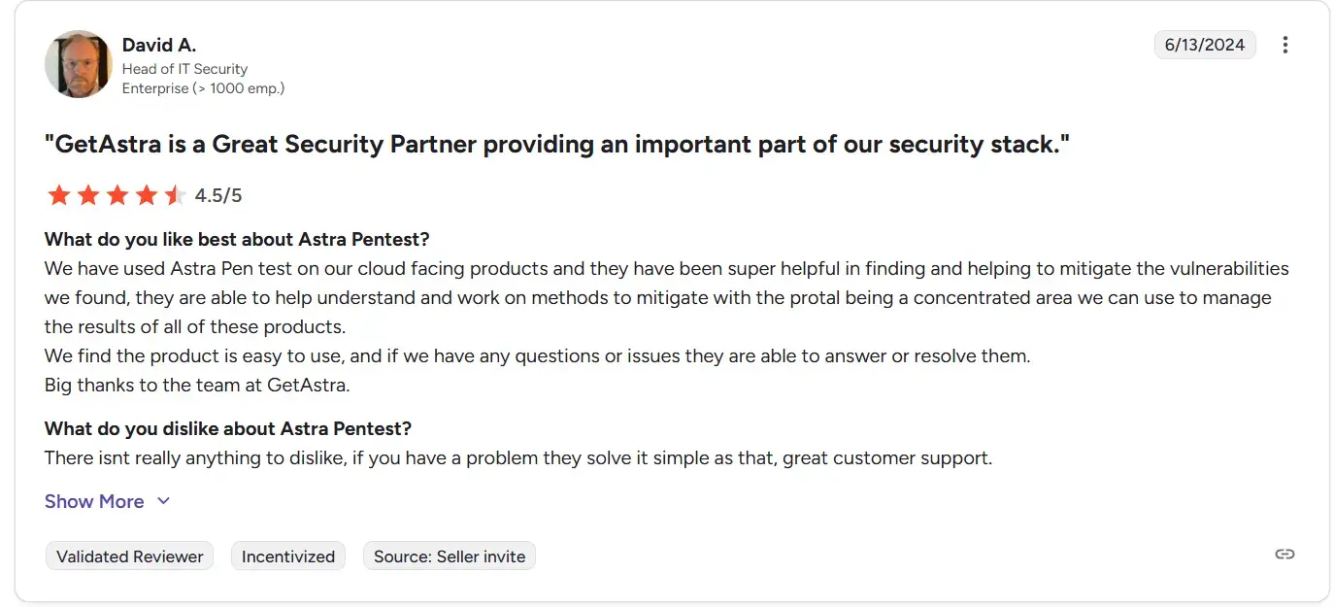Click David A.'s profile avatar photo
This screenshot has width=1334, height=607.
point(78,63)
